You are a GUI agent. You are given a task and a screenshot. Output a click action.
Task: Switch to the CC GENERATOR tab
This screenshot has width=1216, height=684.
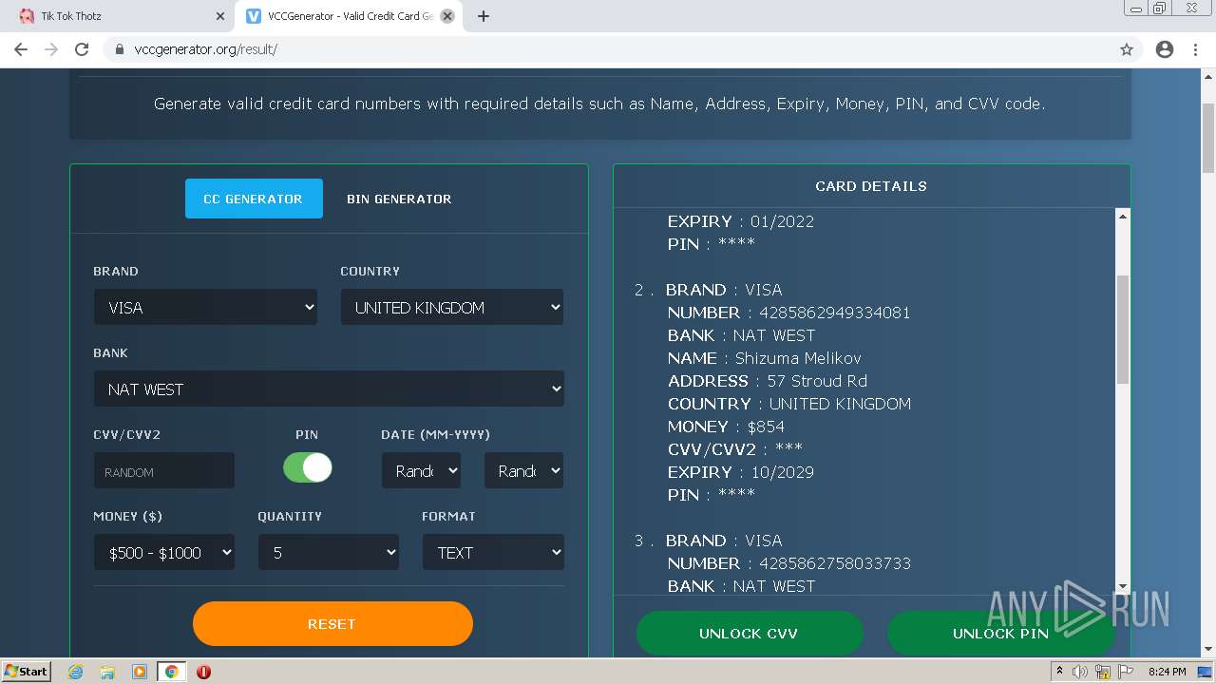(254, 199)
